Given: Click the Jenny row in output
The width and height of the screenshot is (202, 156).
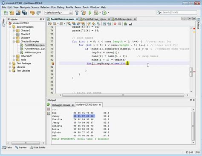Looking at the screenshot, I should click(81, 116).
